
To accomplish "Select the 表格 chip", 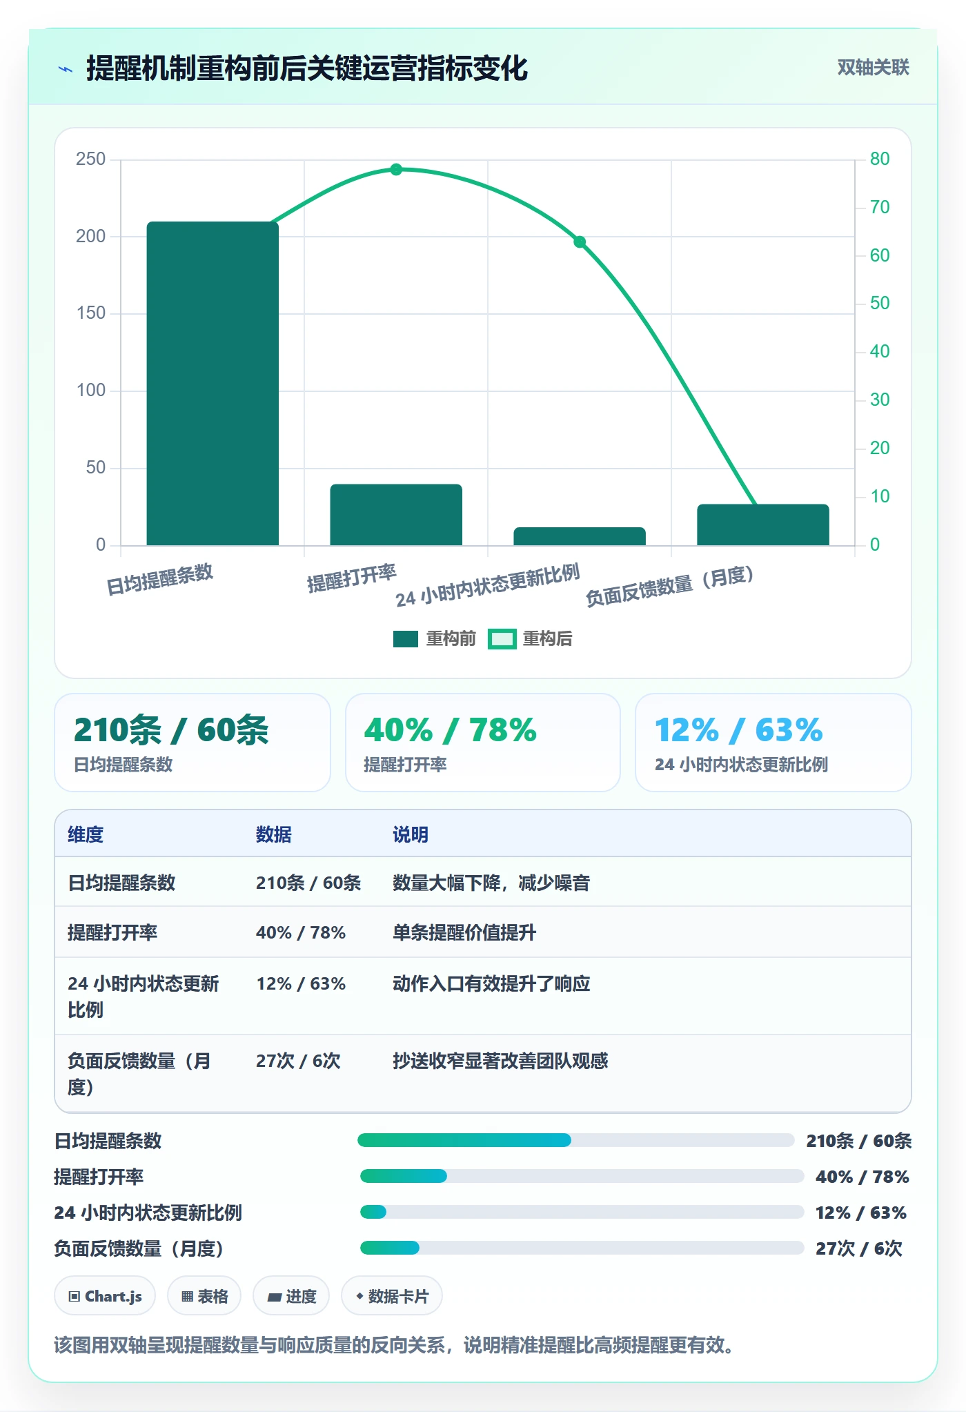I will [x=204, y=1296].
